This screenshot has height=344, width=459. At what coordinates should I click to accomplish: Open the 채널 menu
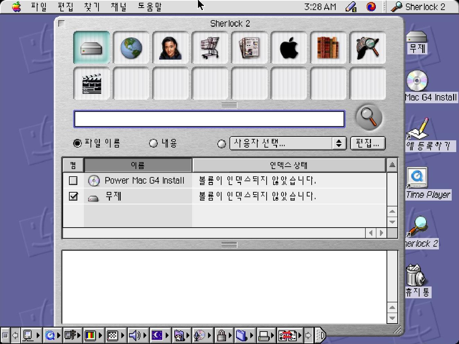[119, 7]
